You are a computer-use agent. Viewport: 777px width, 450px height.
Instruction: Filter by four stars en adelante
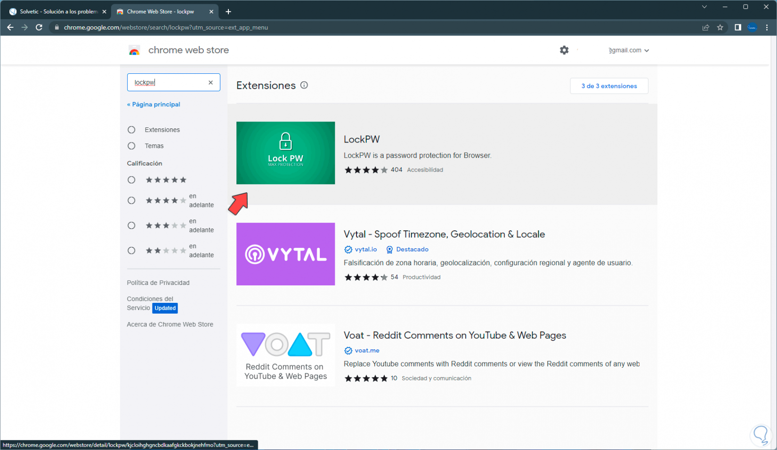[131, 200]
